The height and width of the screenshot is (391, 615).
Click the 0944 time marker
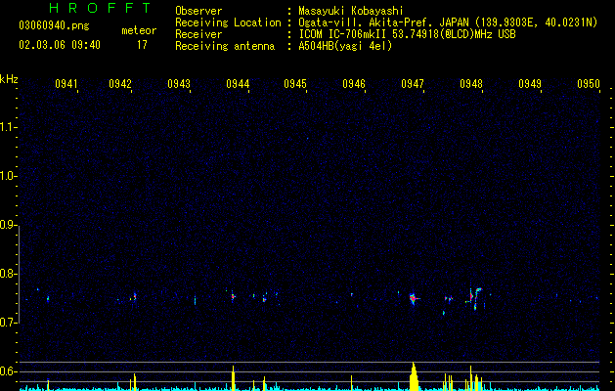click(238, 84)
